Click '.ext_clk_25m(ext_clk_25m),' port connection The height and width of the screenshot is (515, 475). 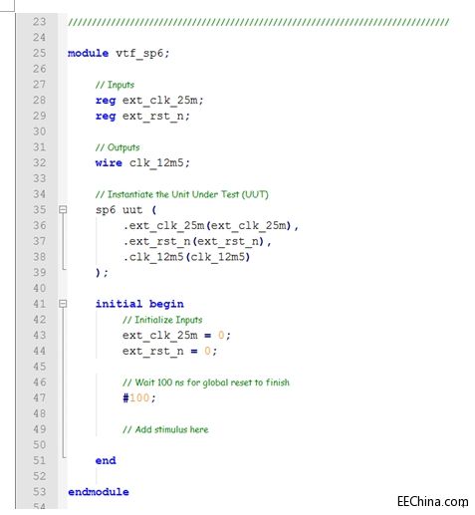tap(210, 226)
